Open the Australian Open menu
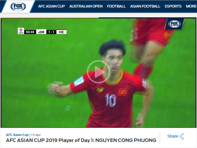The width and height of the screenshot is (197, 148). [x=86, y=6]
